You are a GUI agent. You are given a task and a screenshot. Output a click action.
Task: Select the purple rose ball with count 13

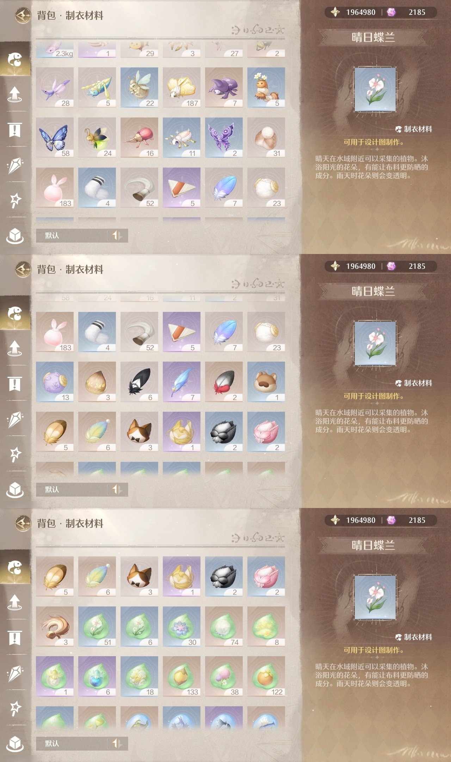click(55, 382)
